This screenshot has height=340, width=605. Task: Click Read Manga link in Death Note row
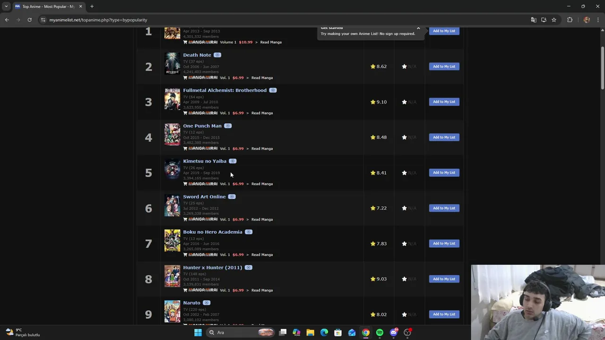(262, 77)
